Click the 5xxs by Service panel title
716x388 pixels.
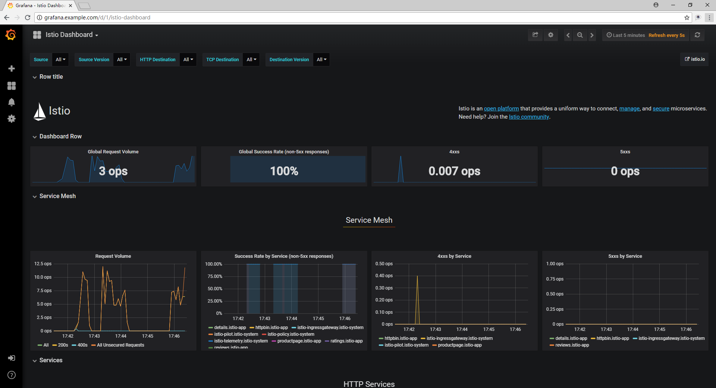click(x=625, y=256)
